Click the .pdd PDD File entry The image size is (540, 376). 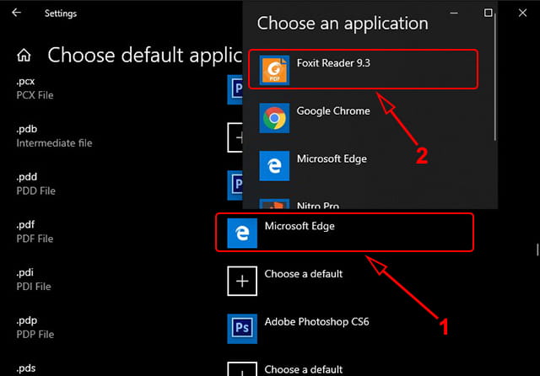[x=35, y=184]
